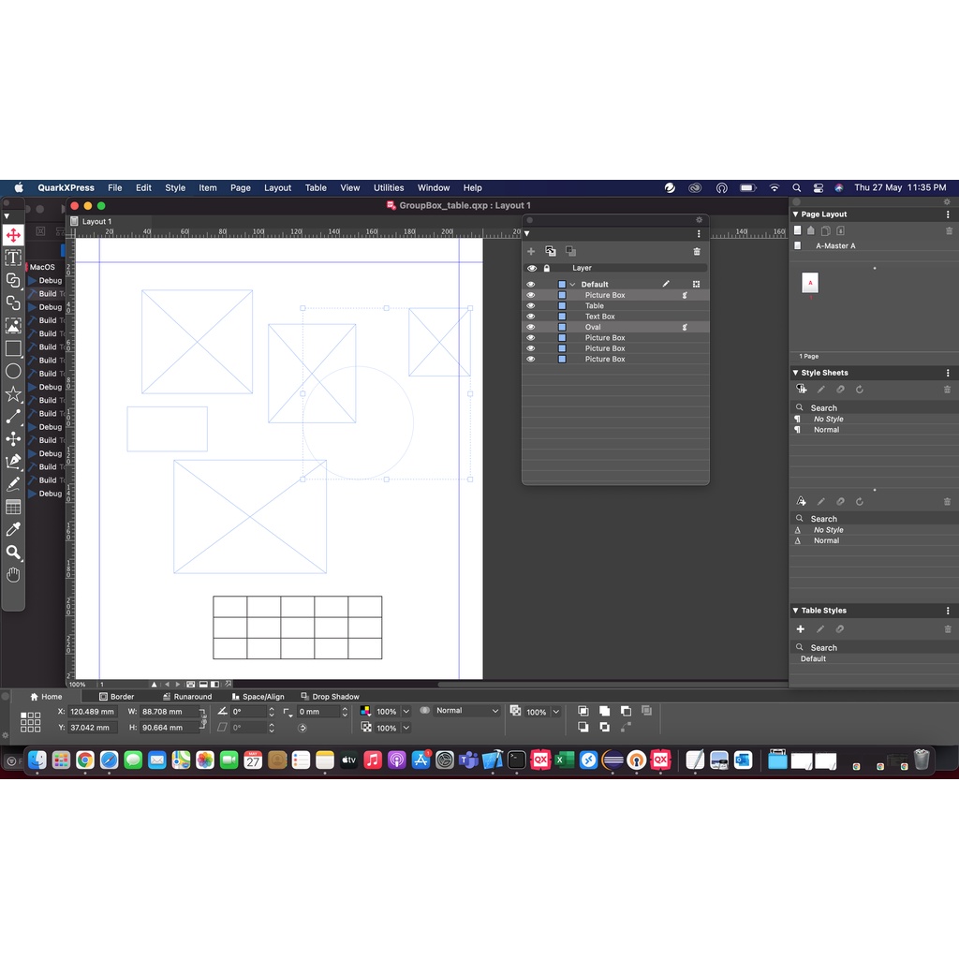Activate the Zoom magnifier tool
959x959 pixels.
13,553
